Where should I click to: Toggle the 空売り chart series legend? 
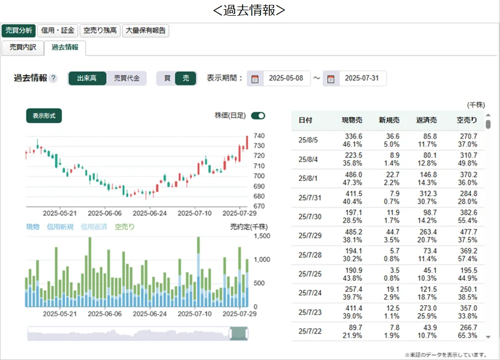(125, 226)
